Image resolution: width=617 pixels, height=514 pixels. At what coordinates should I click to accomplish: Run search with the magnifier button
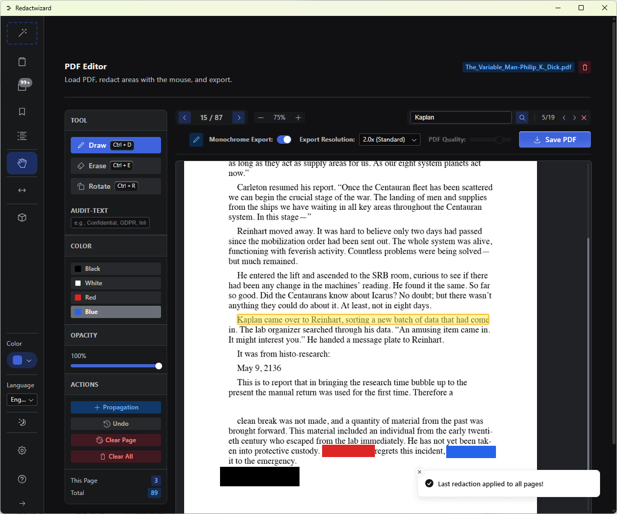point(522,117)
